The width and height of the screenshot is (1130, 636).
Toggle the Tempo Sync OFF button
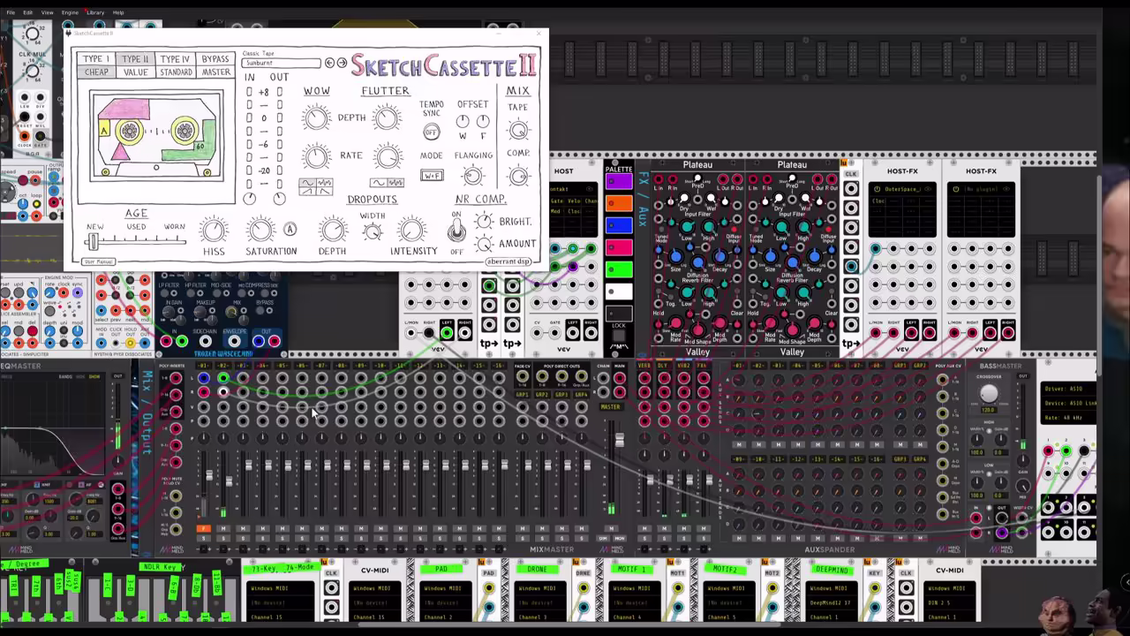click(431, 132)
